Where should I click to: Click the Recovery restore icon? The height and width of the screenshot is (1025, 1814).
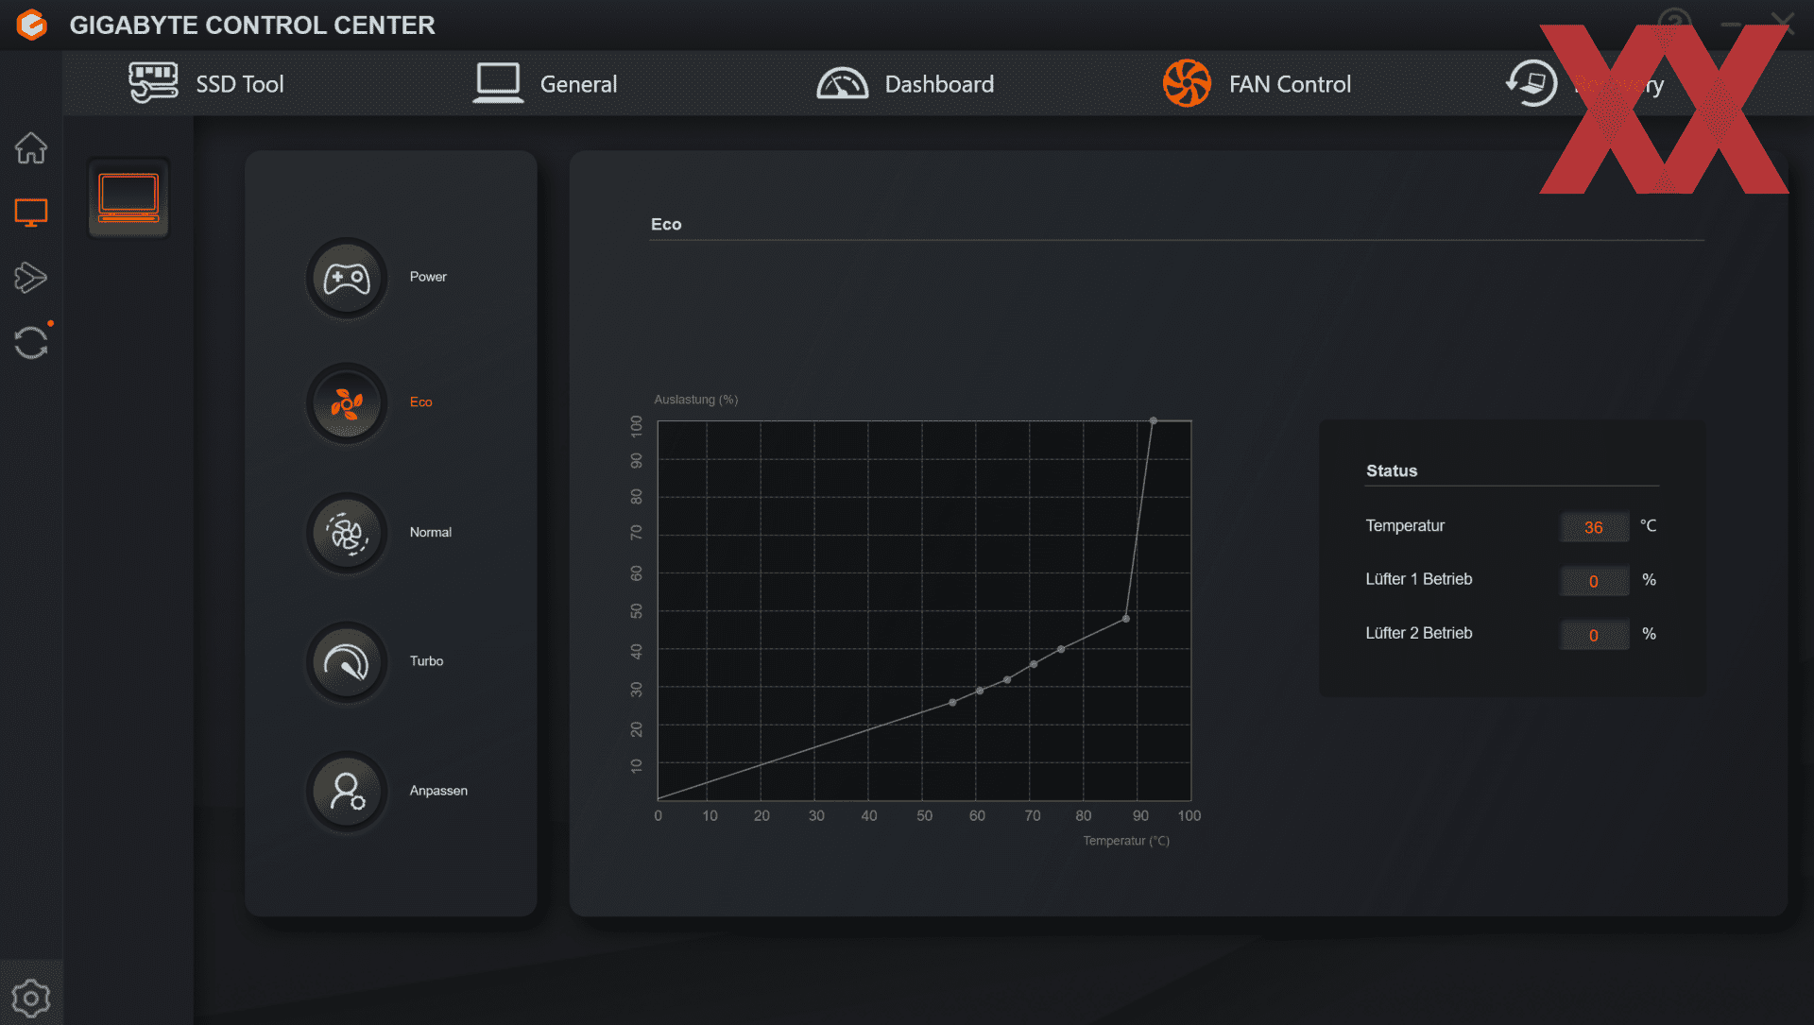1531,83
